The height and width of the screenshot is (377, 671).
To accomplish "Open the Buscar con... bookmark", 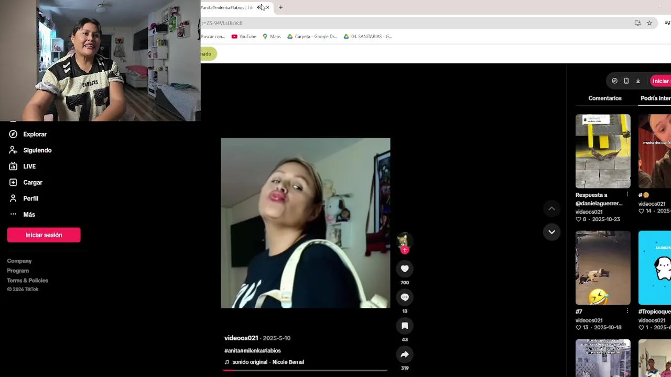I will pos(213,37).
